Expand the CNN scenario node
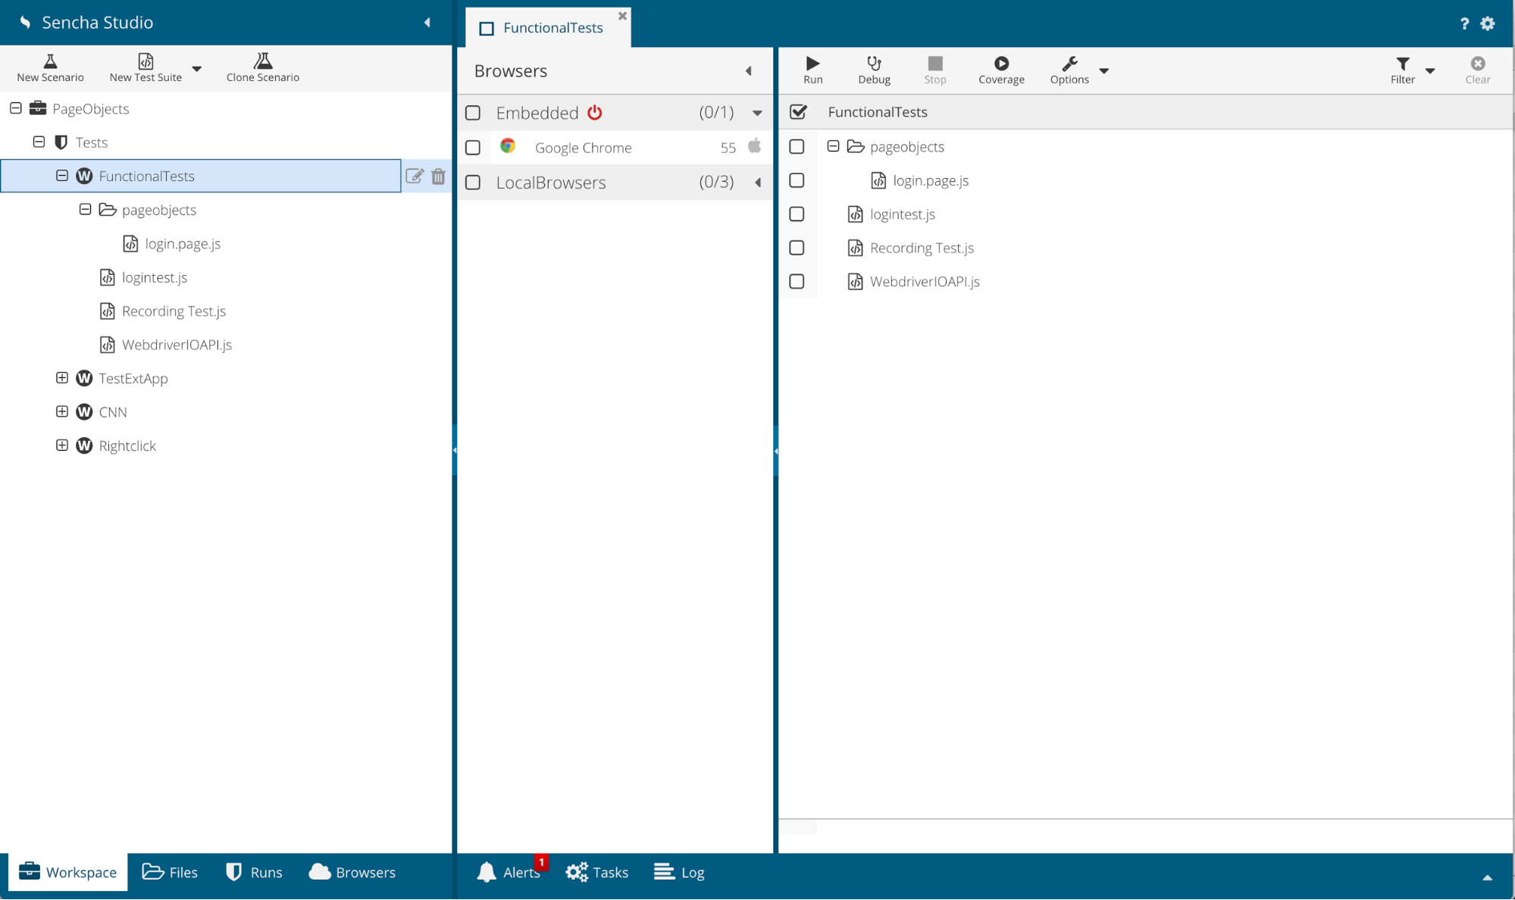This screenshot has width=1515, height=900. [x=62, y=411]
